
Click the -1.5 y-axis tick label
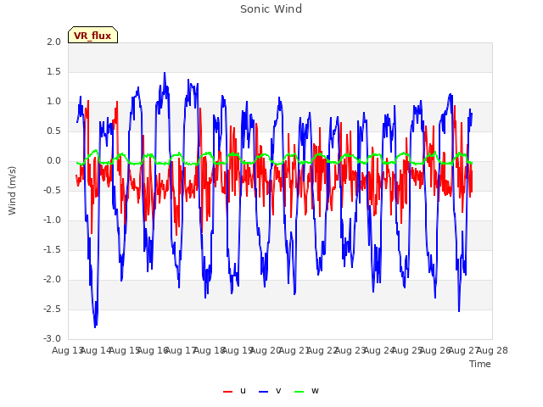[x=53, y=250]
